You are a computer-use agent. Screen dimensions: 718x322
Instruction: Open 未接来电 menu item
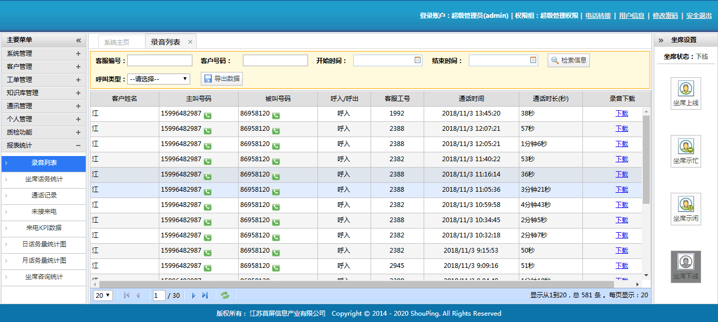click(44, 212)
